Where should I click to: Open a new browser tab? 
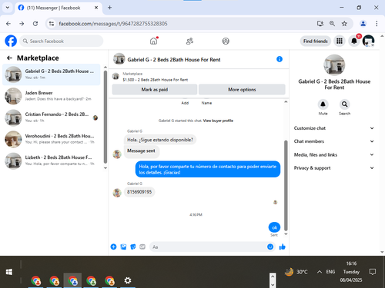[109, 8]
